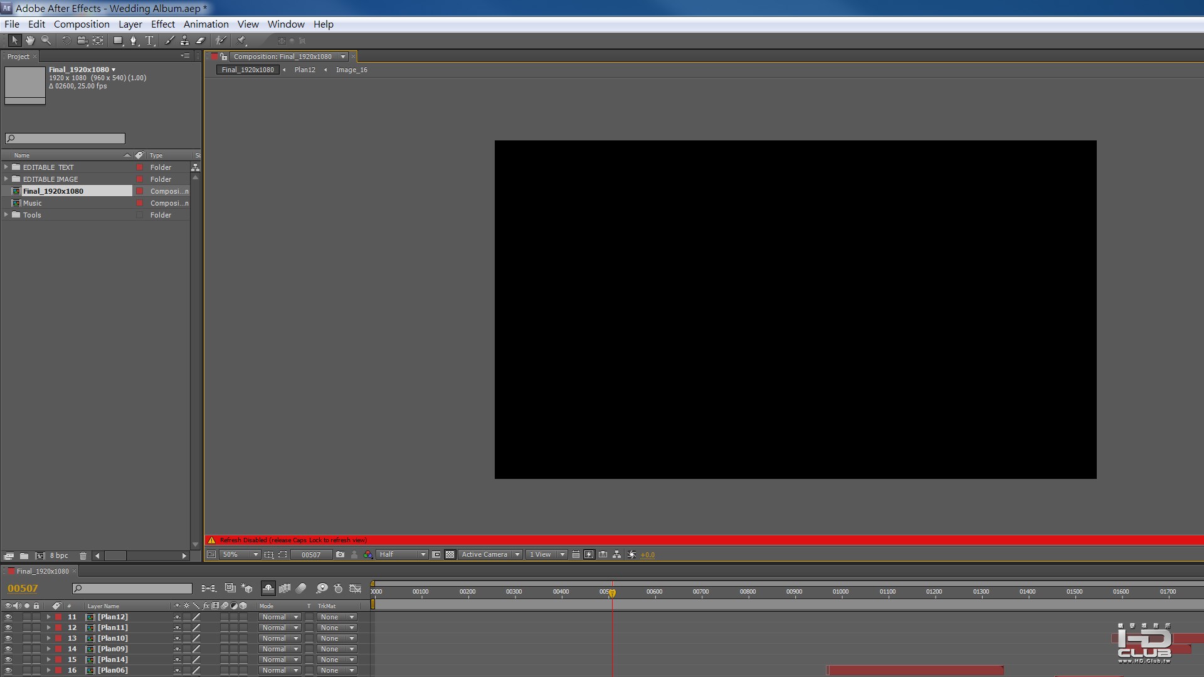This screenshot has height=677, width=1204.
Task: Click the Project panel search field
Action: click(65, 139)
